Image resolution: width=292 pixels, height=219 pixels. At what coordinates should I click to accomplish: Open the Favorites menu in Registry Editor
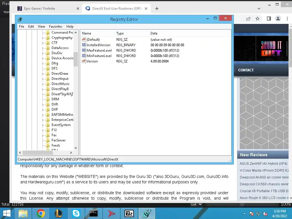(56, 27)
